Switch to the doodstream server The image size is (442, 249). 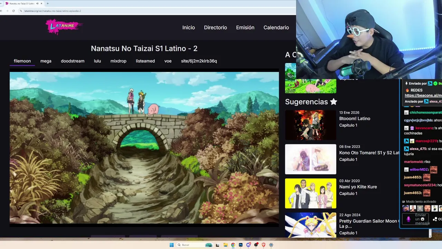pos(73,61)
